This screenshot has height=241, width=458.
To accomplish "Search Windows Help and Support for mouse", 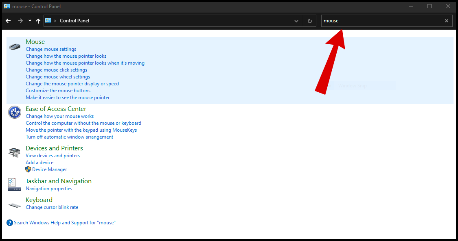I will (x=65, y=223).
